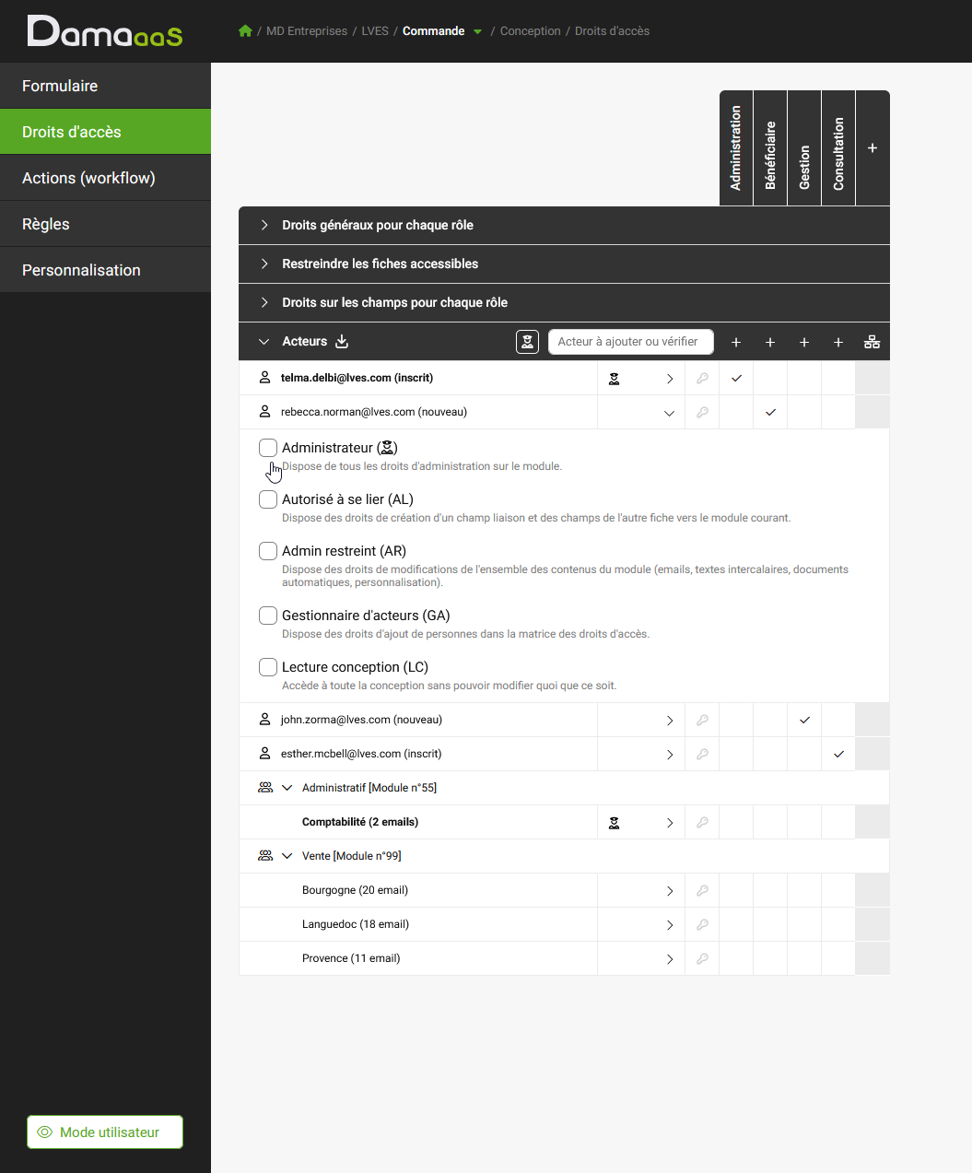Toggle Gestion role checkmark for john.zorma
This screenshot has height=1173, width=972.
click(804, 720)
